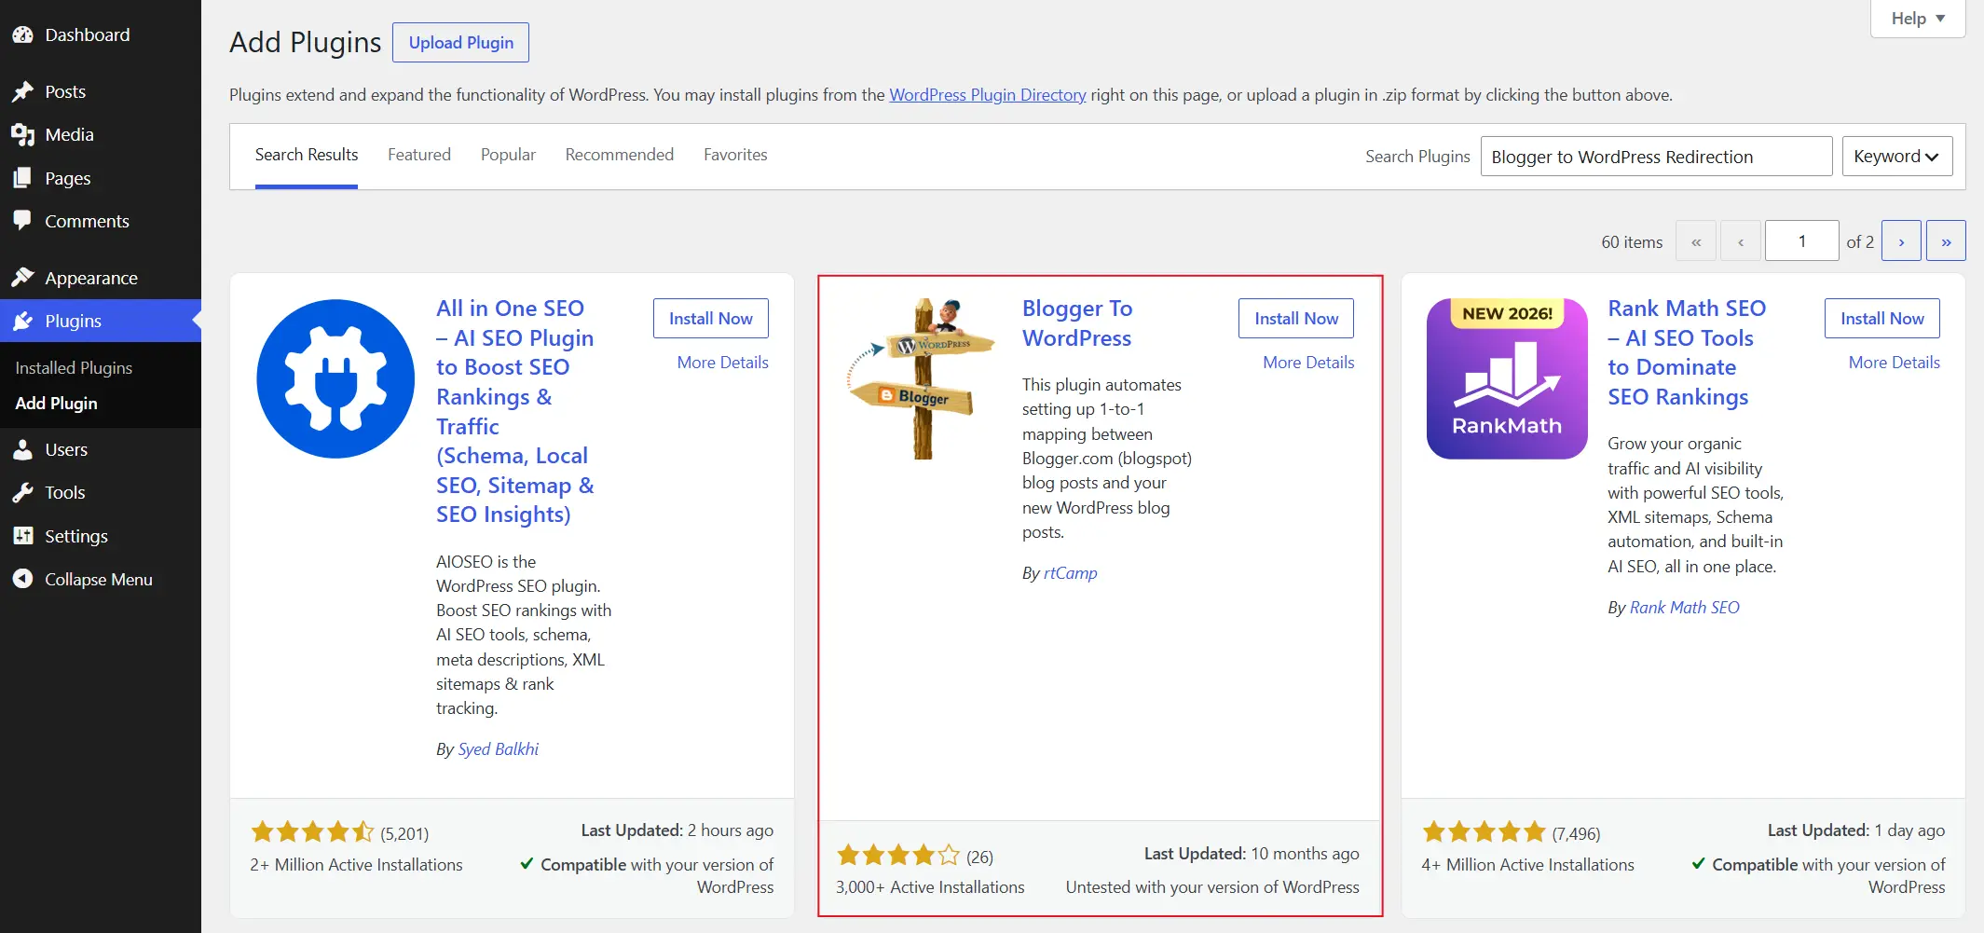Switch to the Search Results tab
Image resolution: width=1984 pixels, height=933 pixels.
pyautogui.click(x=307, y=155)
